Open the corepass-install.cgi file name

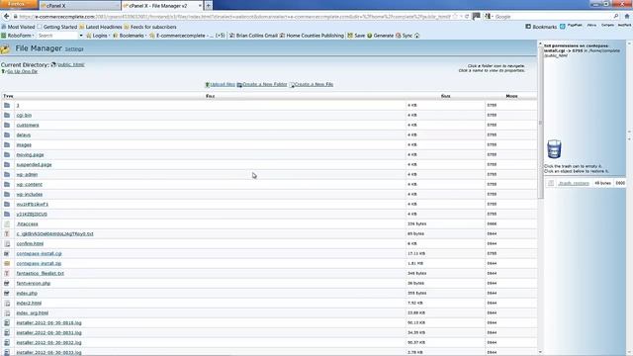coord(40,253)
